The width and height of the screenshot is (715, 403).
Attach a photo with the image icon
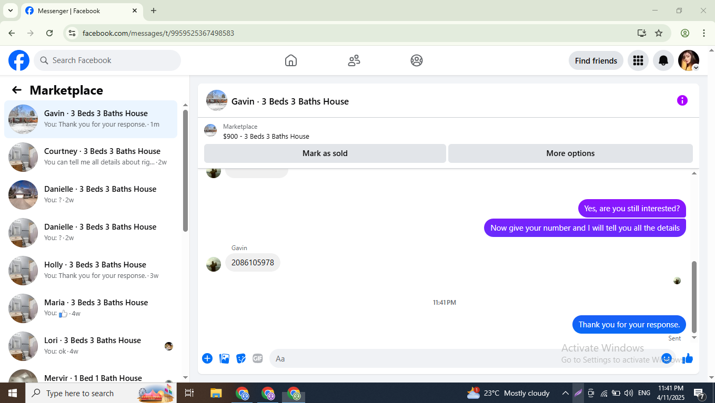[x=225, y=358]
